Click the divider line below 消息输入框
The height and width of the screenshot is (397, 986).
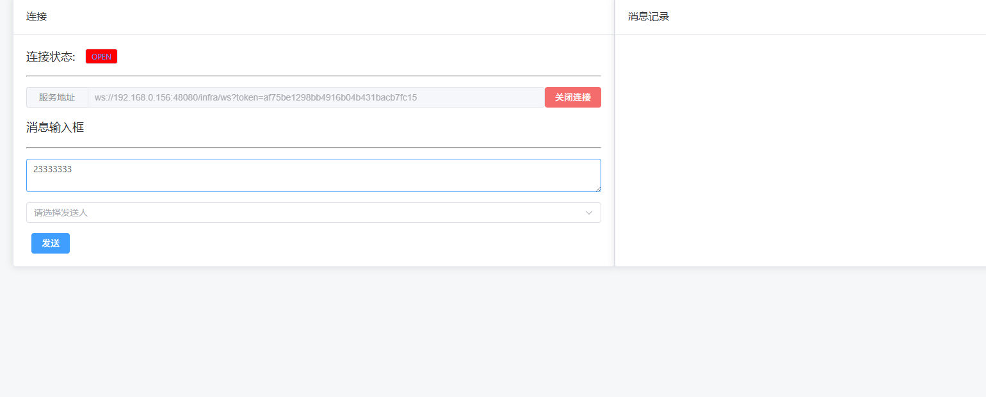click(313, 147)
